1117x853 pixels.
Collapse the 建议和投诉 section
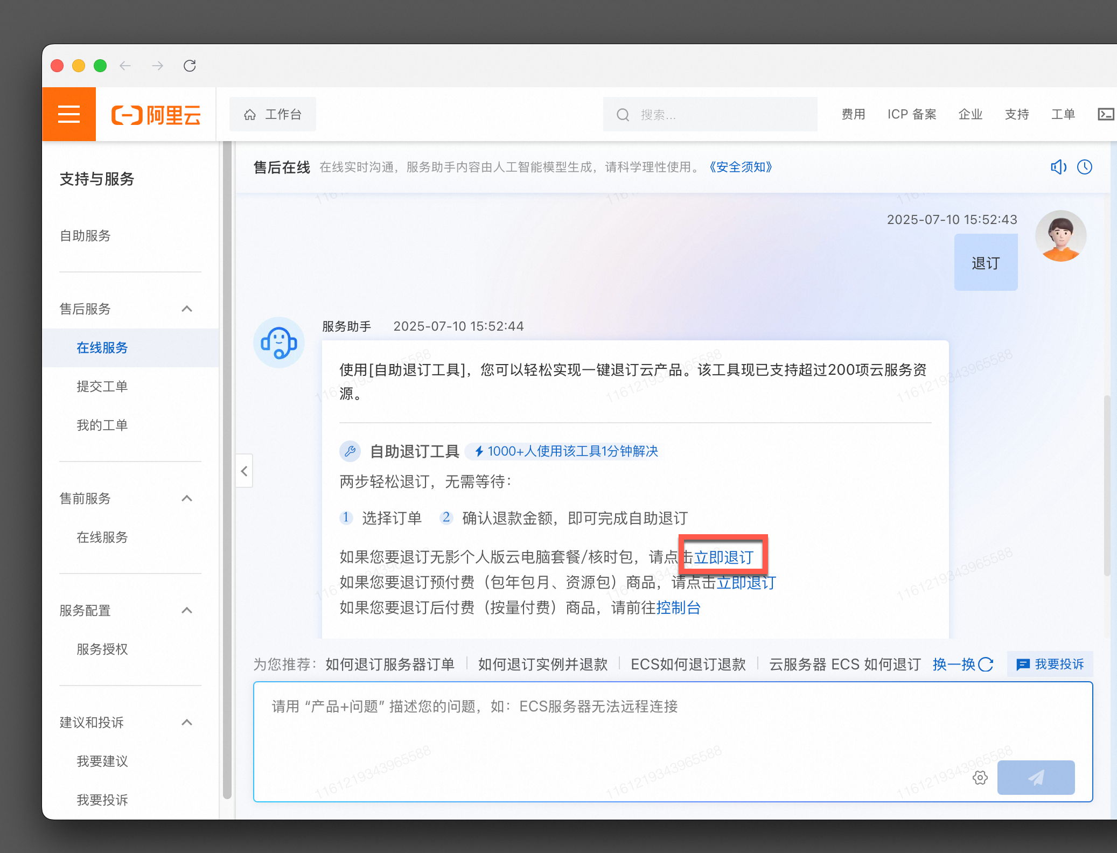tap(187, 722)
